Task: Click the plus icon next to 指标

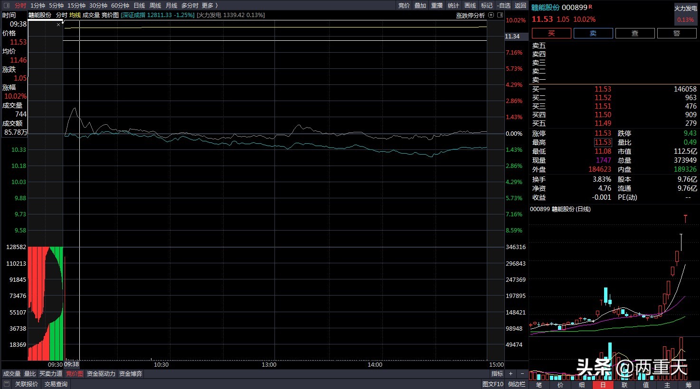Action: coord(511,374)
